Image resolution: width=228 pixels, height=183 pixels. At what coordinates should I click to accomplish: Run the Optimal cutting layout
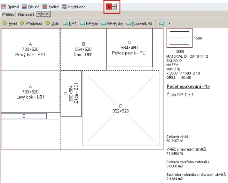click(10, 7)
